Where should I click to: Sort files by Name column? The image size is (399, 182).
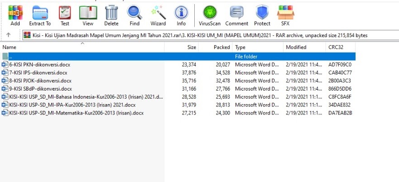tap(82, 47)
